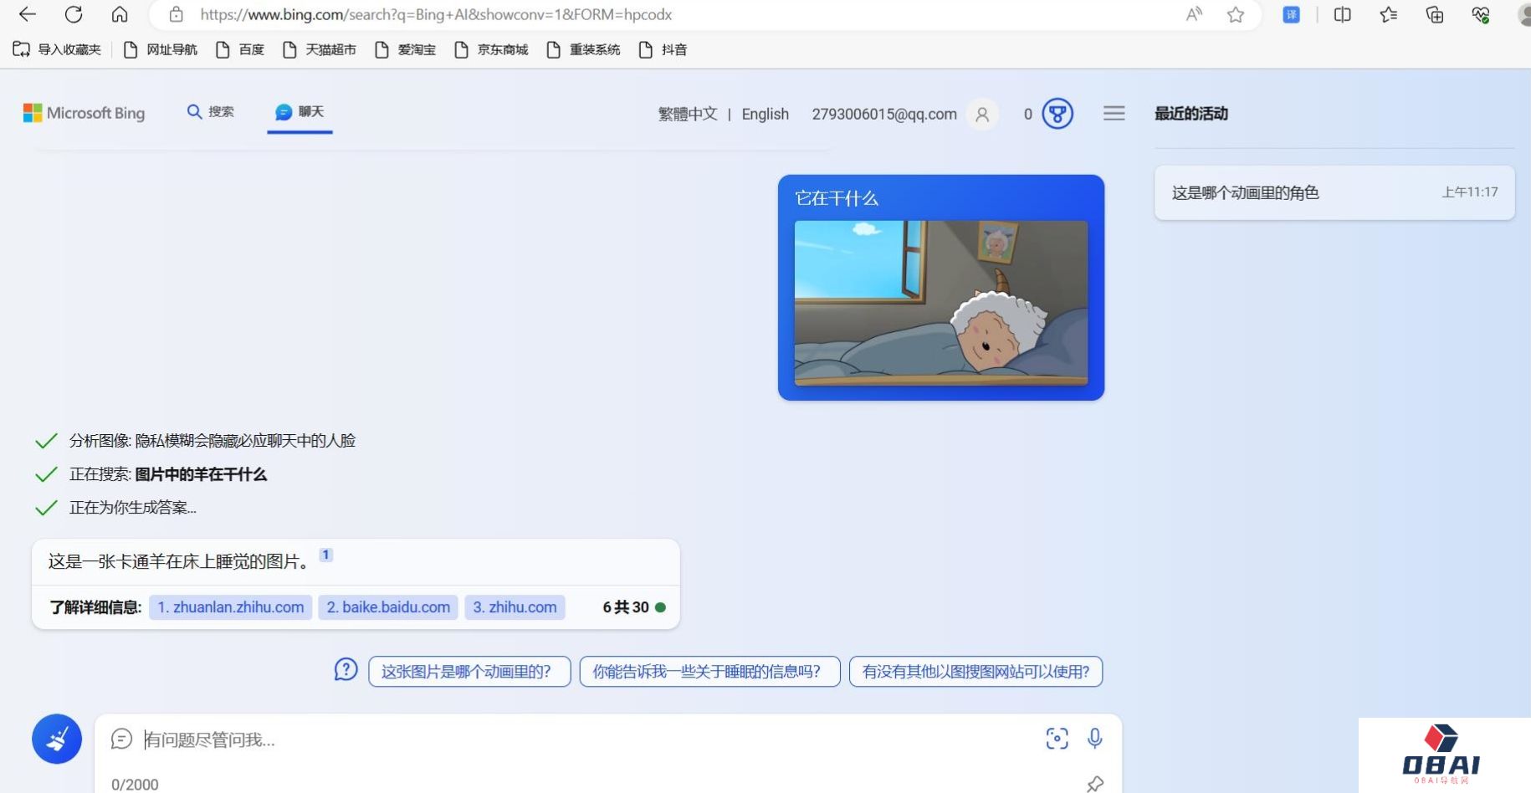Image resolution: width=1531 pixels, height=793 pixels.
Task: Open the hamburger menu
Action: 1114,114
